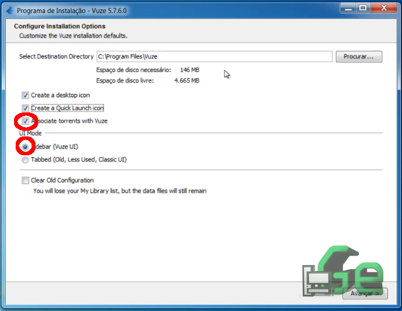This screenshot has height=311, width=402.
Task: Click the window title 'Programa de Instalação - Vuze 5.7.6.0'
Action: 72,11
